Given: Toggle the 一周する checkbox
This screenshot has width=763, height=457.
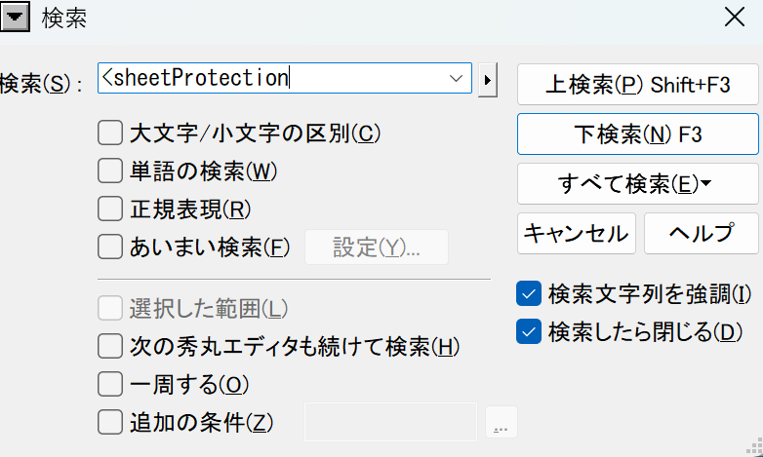Looking at the screenshot, I should 110,384.
